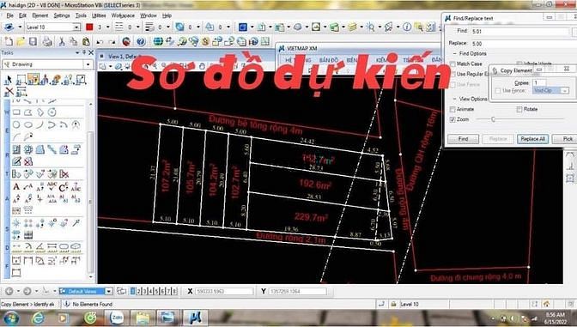
Task: Check the Rotate option
Action: click(x=519, y=109)
